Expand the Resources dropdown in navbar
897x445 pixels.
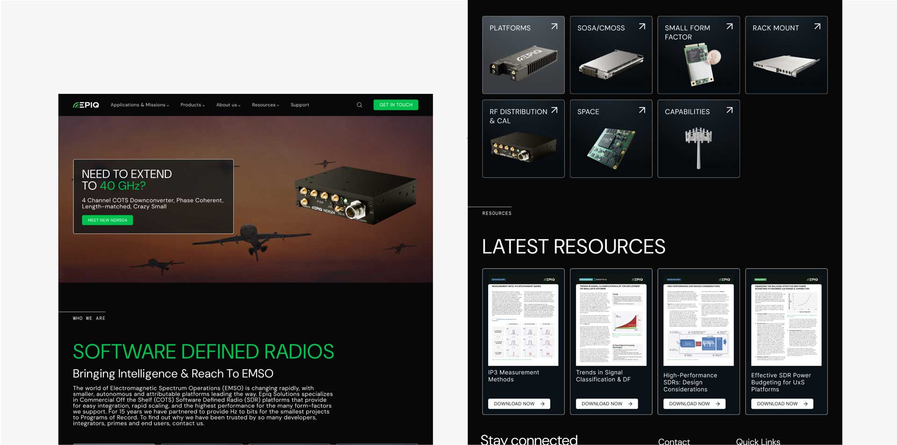coord(265,105)
